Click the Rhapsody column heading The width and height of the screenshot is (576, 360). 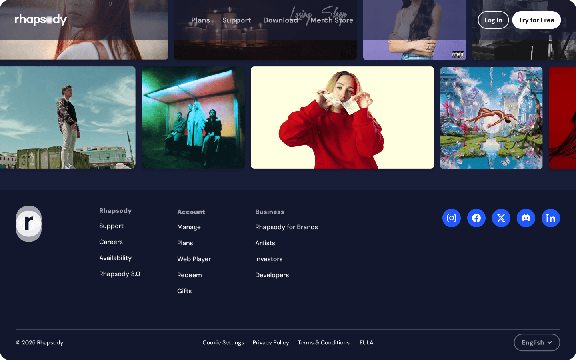pyautogui.click(x=115, y=211)
